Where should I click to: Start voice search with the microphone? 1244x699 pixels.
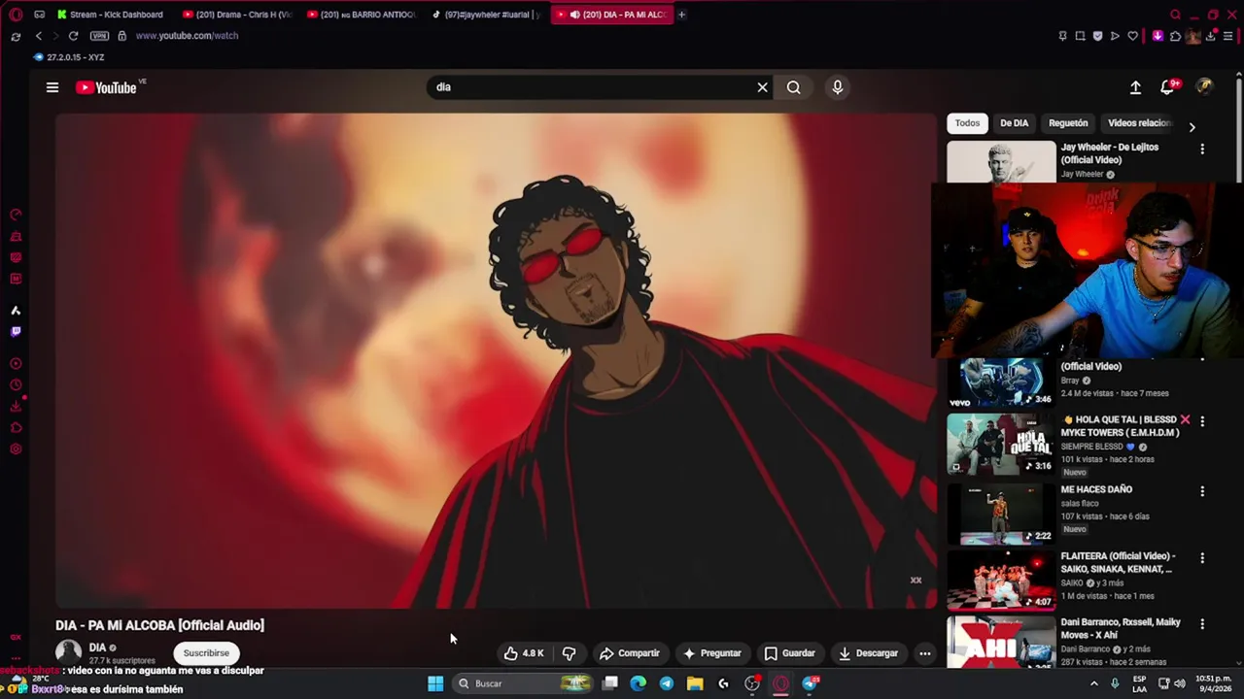click(838, 87)
